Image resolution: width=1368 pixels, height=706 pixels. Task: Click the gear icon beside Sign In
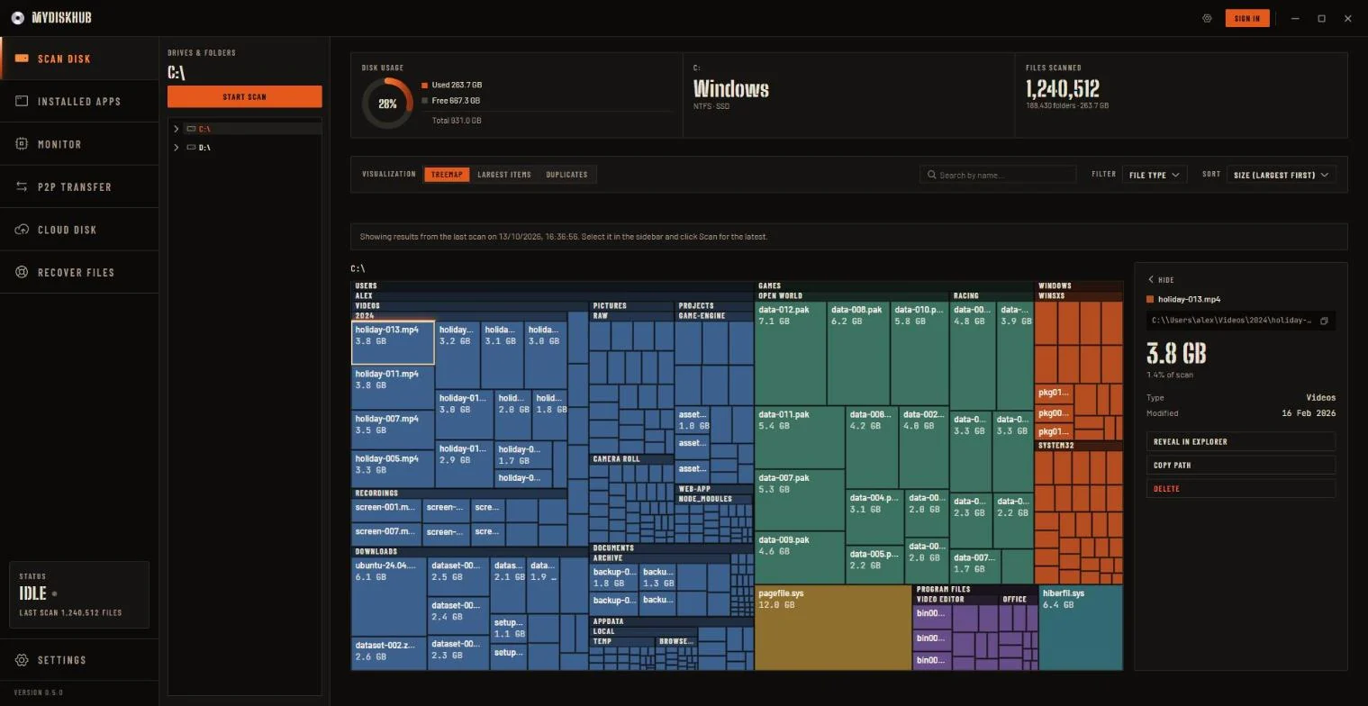[1208, 18]
